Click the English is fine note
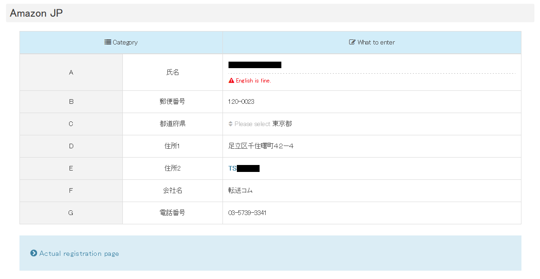This screenshot has height=279, width=540. point(254,81)
